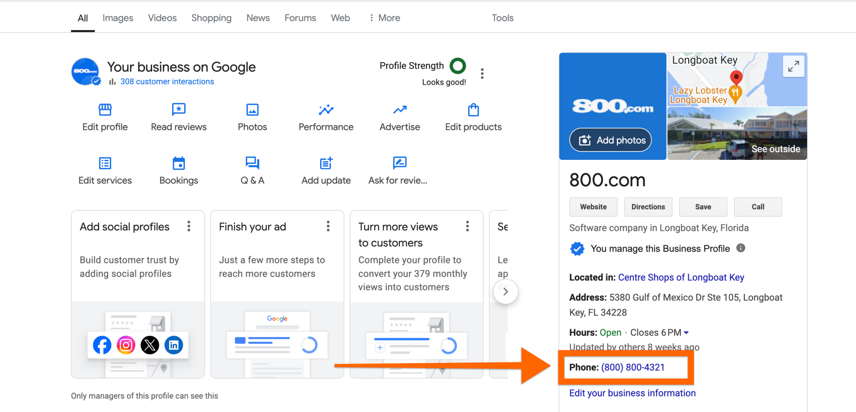Click the LinkedIn icon on social card
Image resolution: width=856 pixels, height=412 pixels.
173,345
